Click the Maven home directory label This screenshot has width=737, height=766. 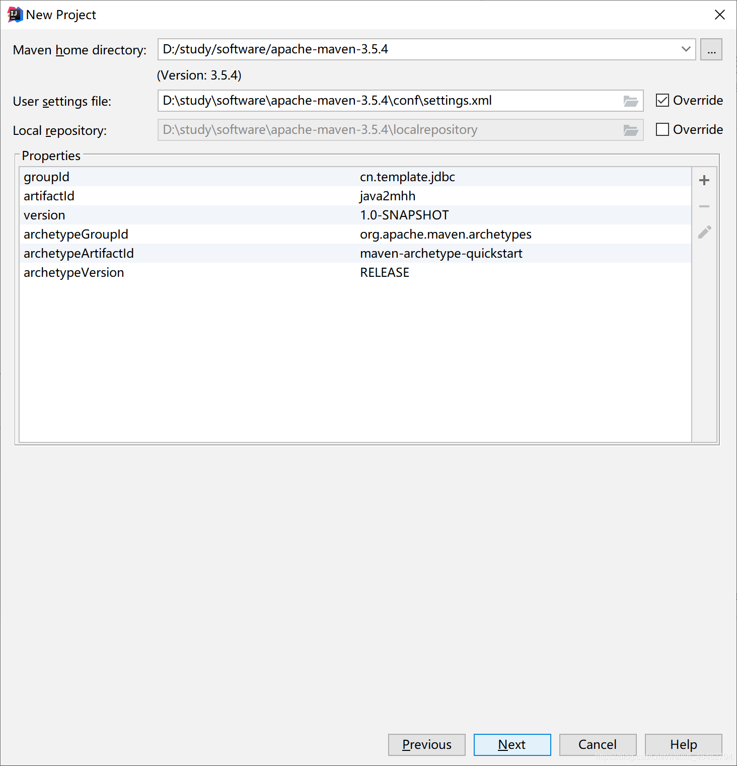click(80, 50)
